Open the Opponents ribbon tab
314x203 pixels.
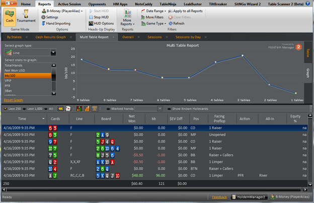point(97,4)
